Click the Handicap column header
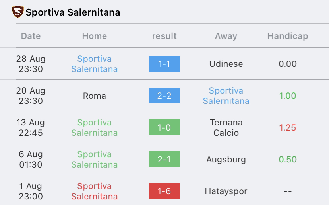Image resolution: width=329 pixels, height=205 pixels. pos(288,36)
